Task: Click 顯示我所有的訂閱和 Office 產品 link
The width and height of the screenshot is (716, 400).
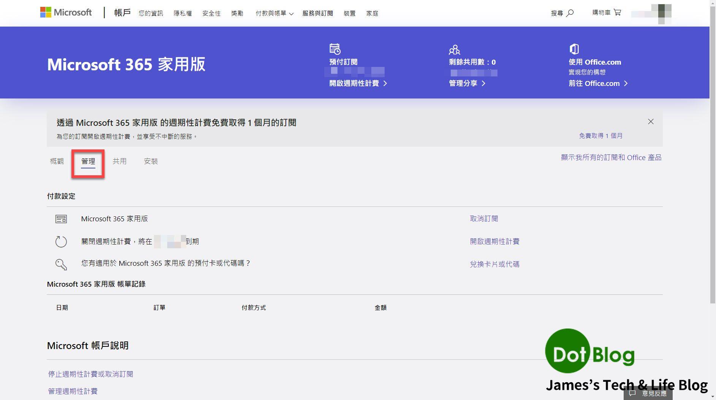Action: pyautogui.click(x=611, y=157)
